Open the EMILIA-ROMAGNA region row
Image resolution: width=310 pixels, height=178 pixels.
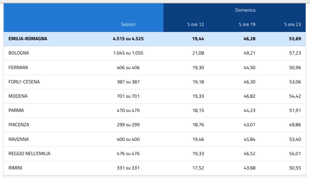[x=27, y=39]
